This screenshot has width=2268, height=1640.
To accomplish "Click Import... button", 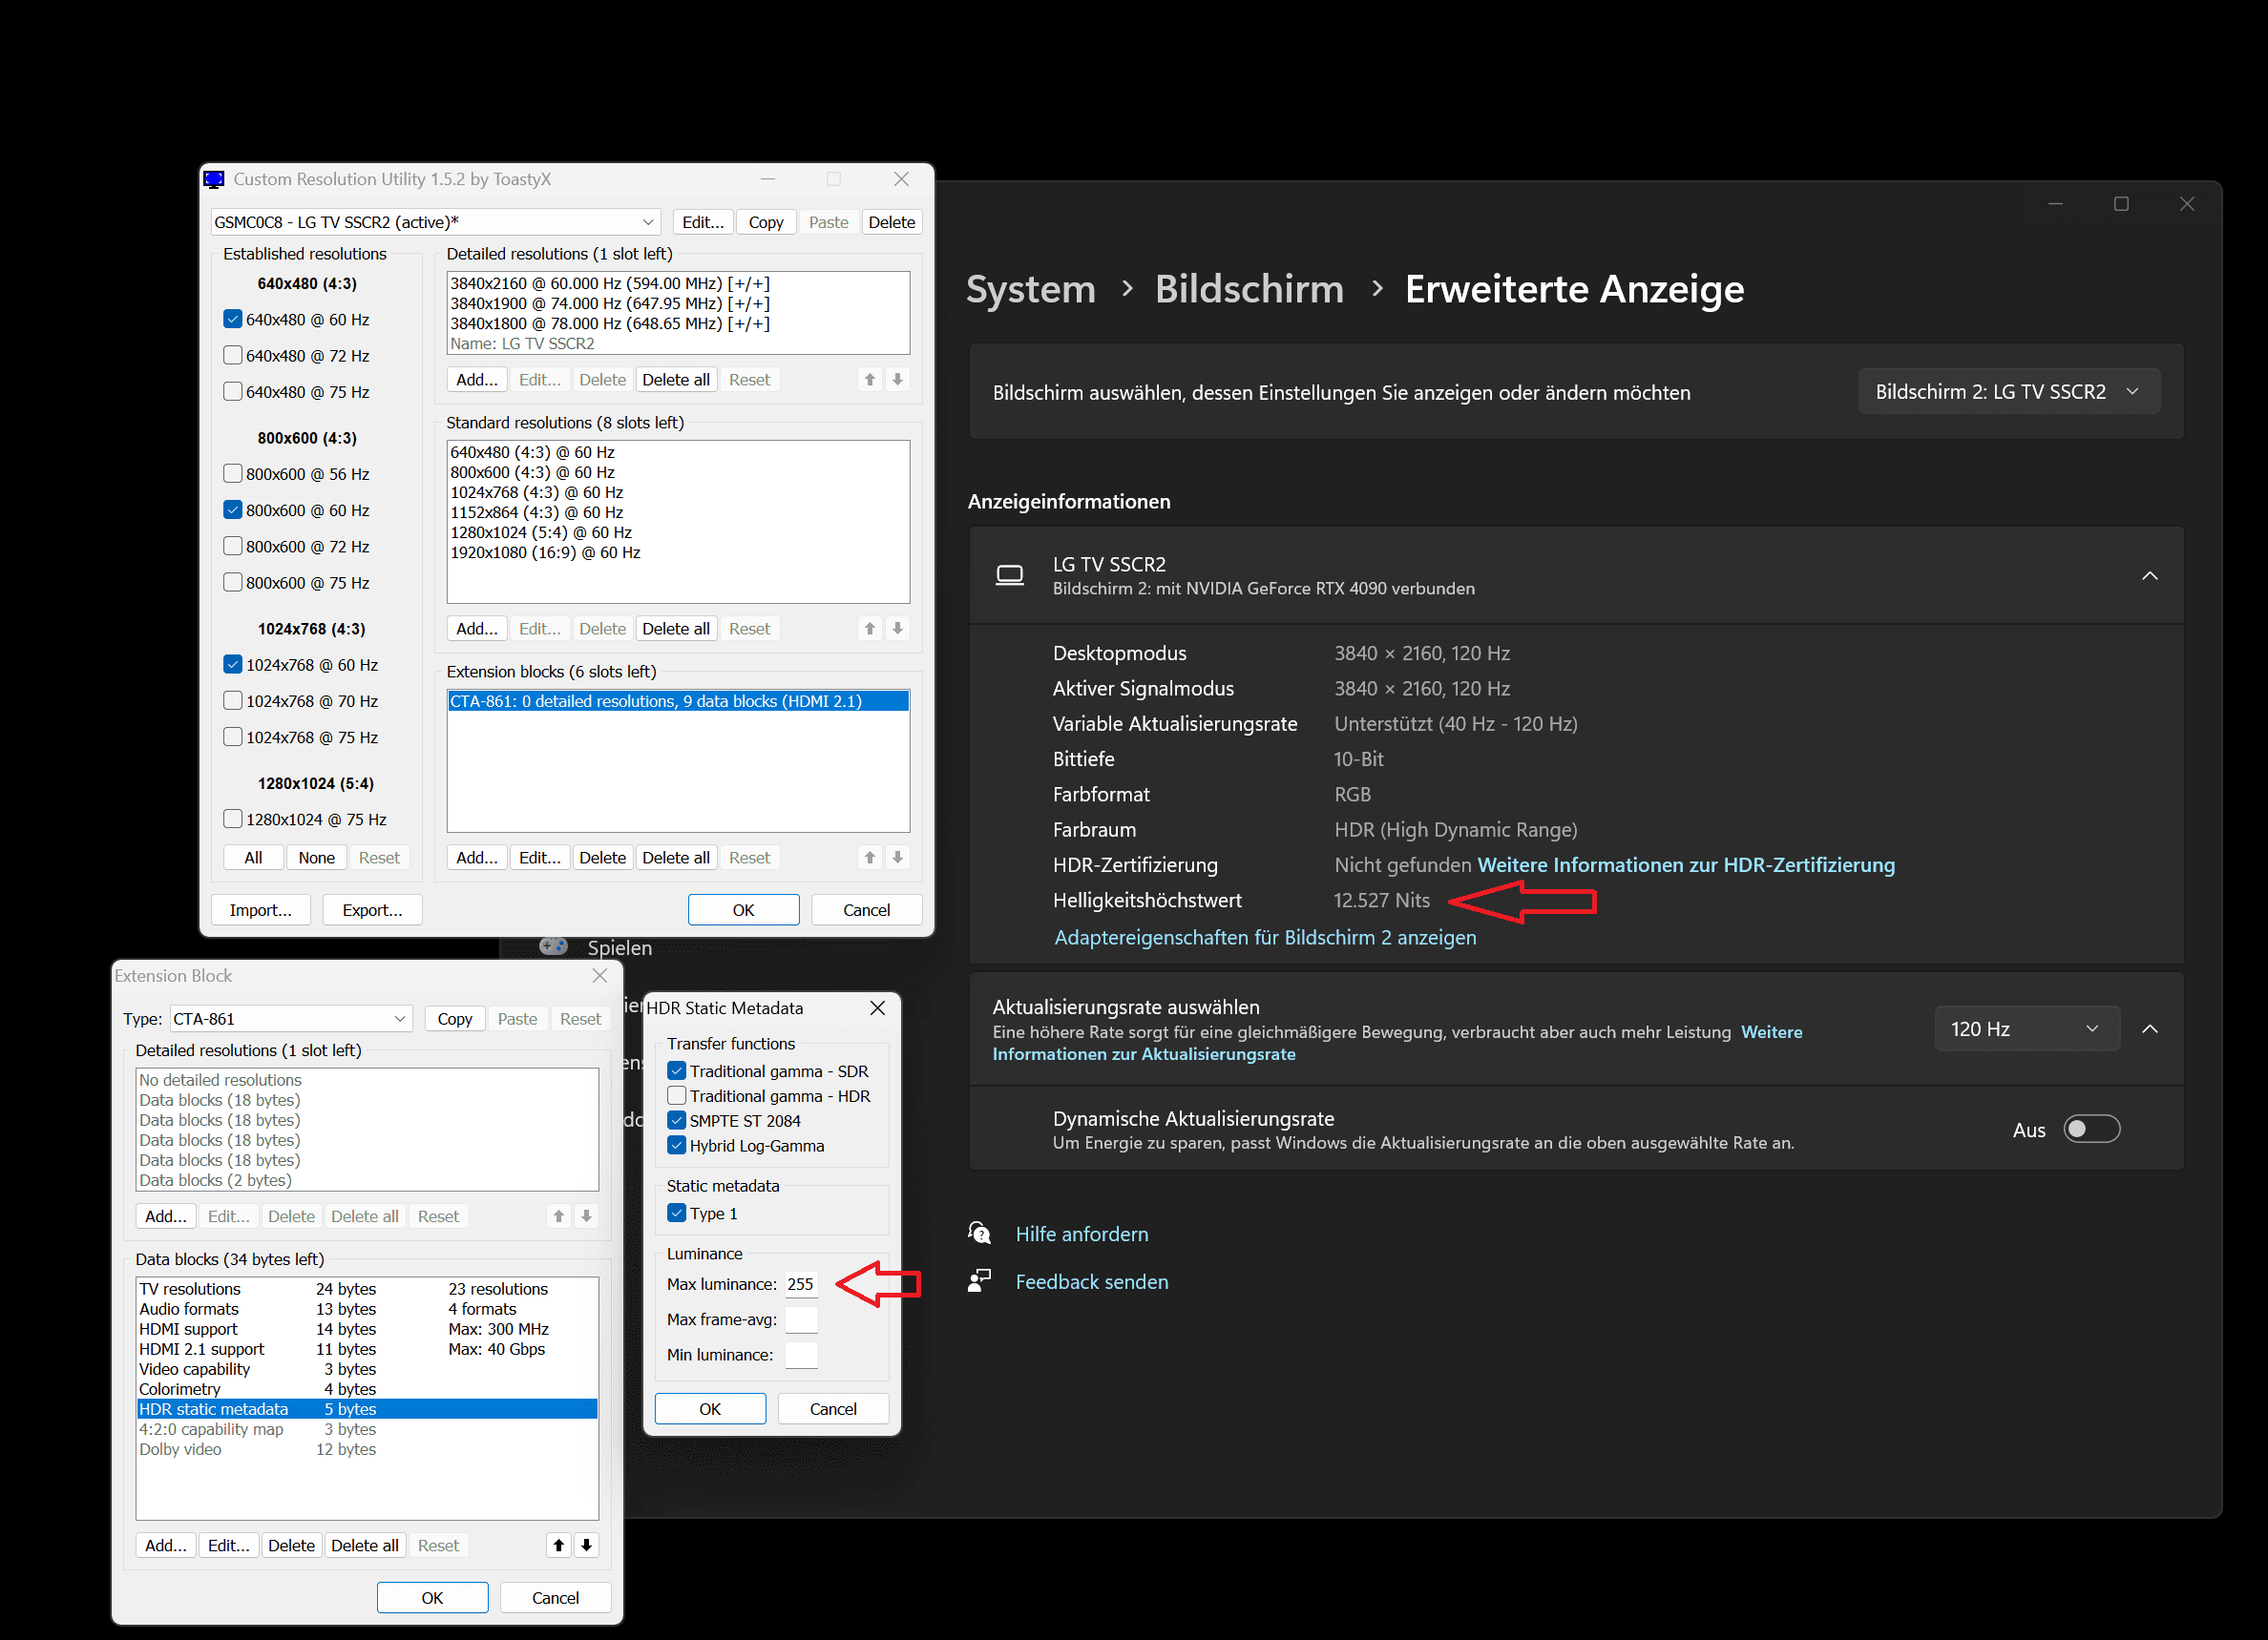I will 261,909.
